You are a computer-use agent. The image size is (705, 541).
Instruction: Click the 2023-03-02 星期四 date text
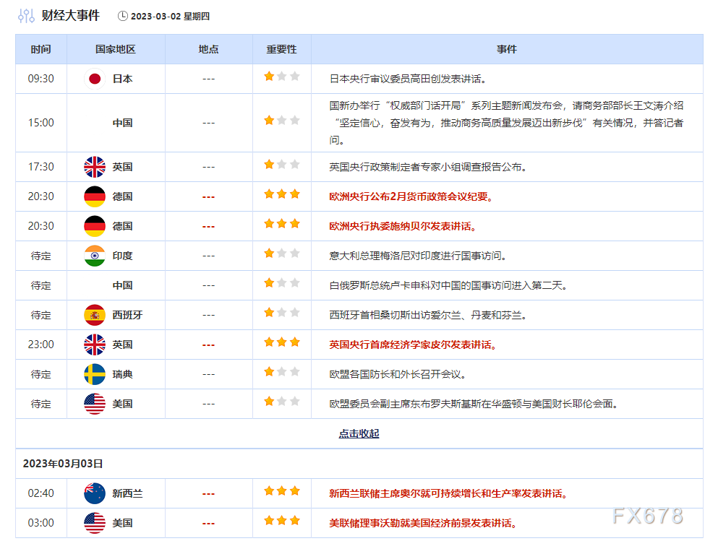coord(170,17)
